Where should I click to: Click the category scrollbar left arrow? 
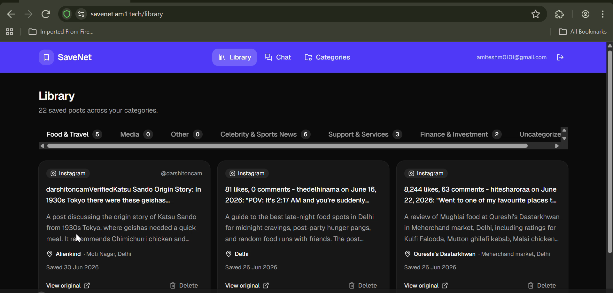click(42, 146)
